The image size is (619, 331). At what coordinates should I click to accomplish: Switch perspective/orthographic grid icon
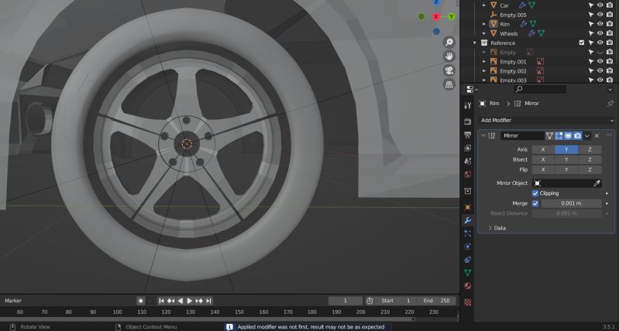tap(449, 84)
